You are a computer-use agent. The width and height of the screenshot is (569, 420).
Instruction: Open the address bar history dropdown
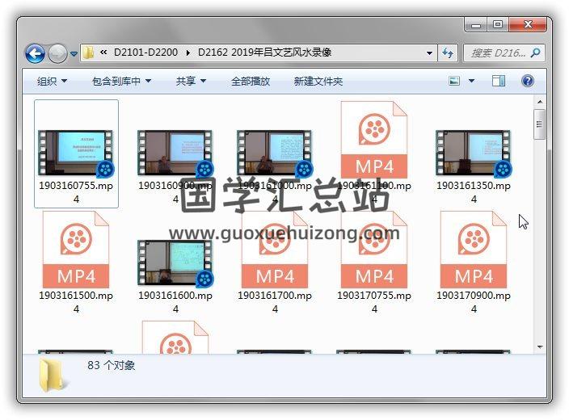click(x=429, y=53)
